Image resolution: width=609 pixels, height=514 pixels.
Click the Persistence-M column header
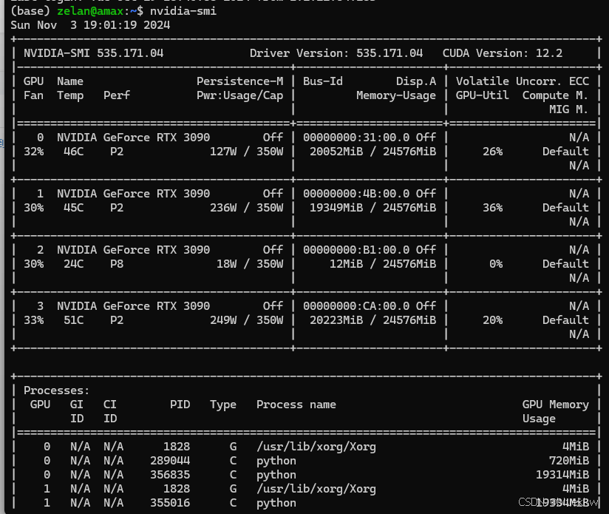click(x=239, y=81)
